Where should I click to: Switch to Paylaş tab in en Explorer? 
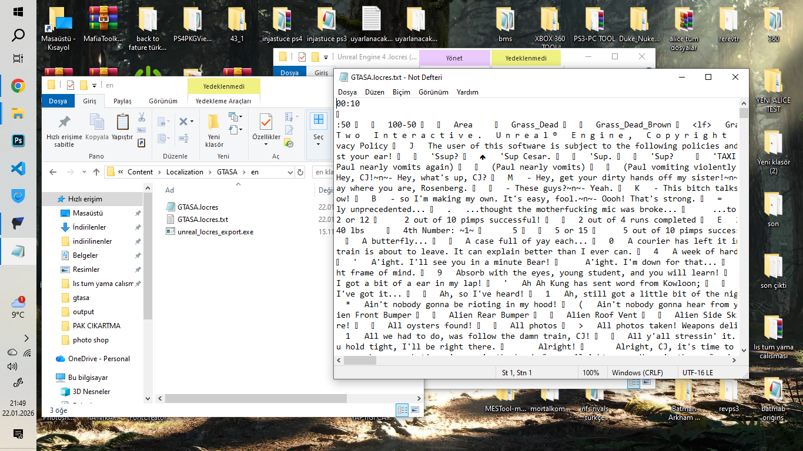pyautogui.click(x=122, y=101)
